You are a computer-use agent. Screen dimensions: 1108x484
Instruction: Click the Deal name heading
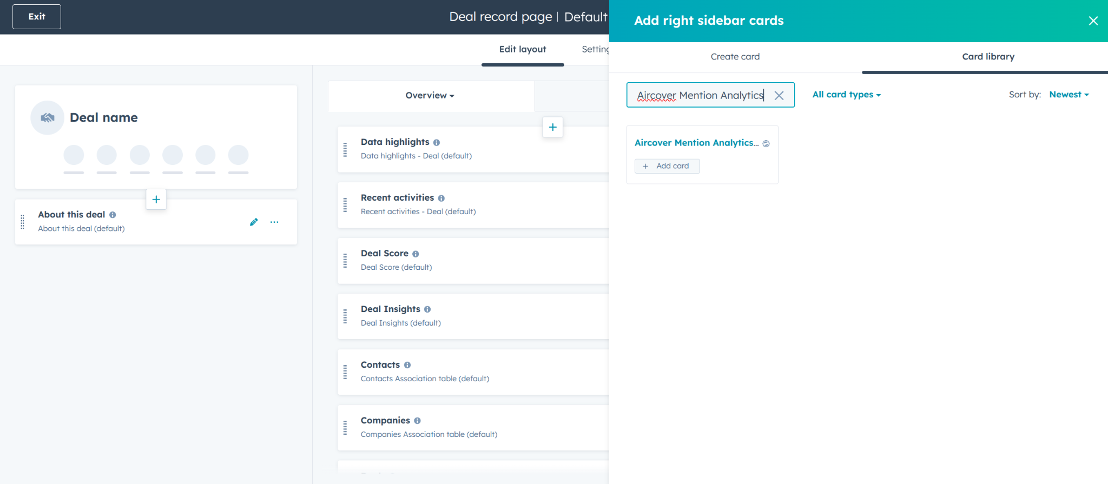[104, 117]
